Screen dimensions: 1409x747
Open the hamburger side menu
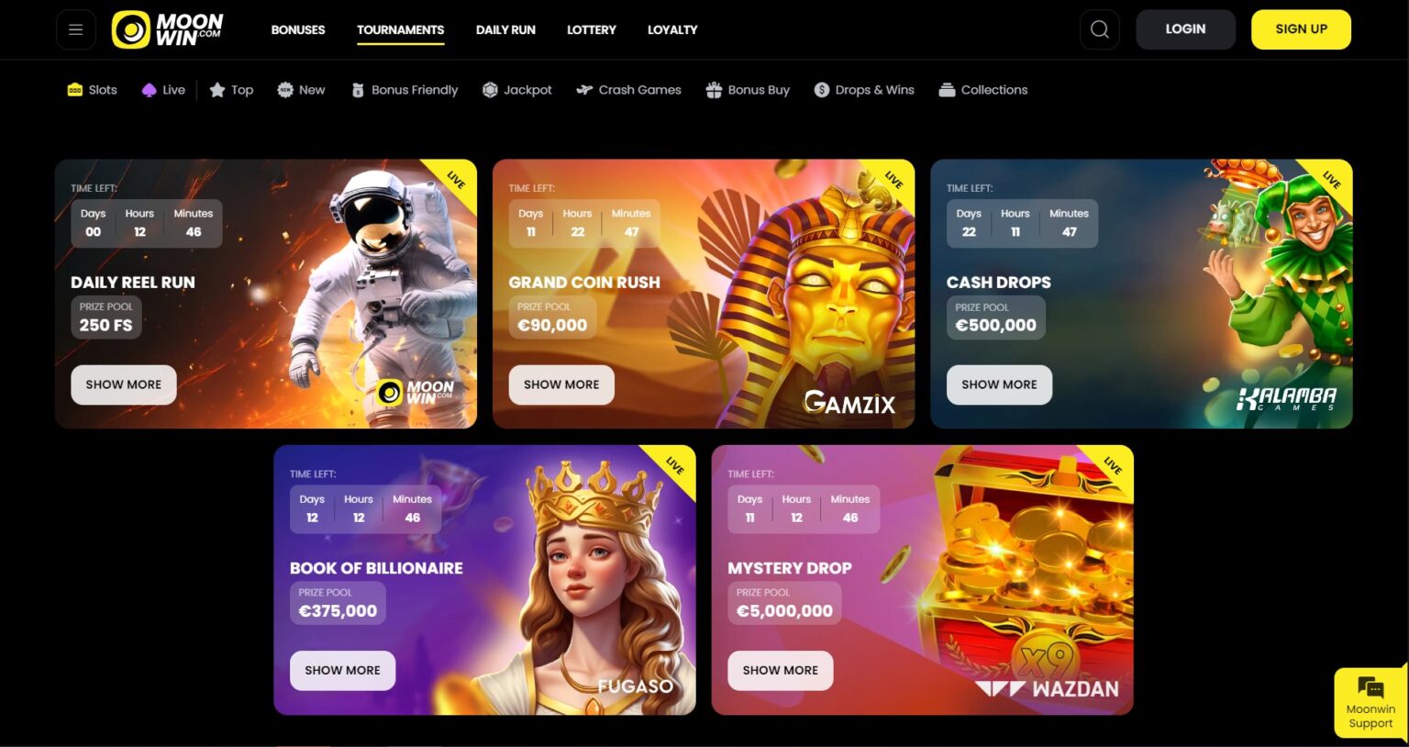click(76, 29)
